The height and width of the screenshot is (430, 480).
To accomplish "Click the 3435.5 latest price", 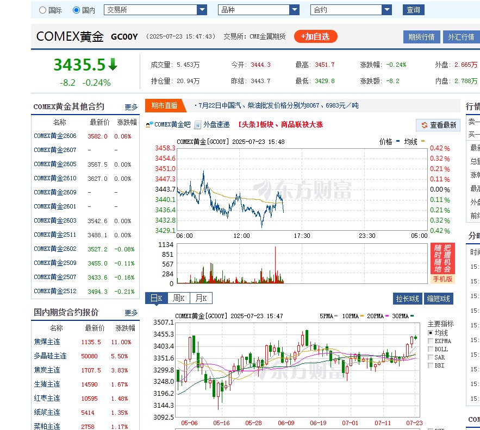I will tap(79, 65).
